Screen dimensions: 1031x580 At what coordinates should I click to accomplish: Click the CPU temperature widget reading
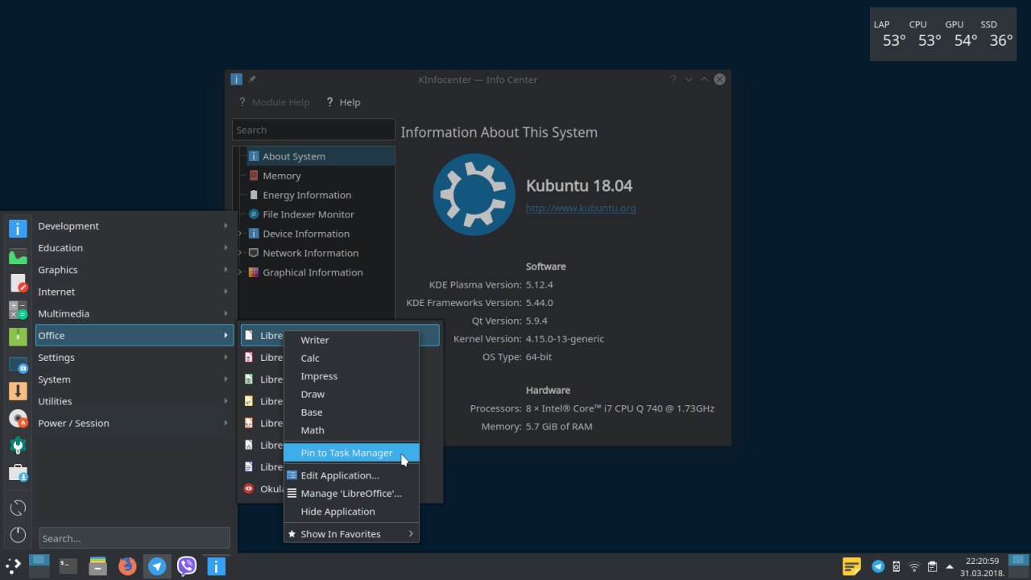click(x=928, y=40)
